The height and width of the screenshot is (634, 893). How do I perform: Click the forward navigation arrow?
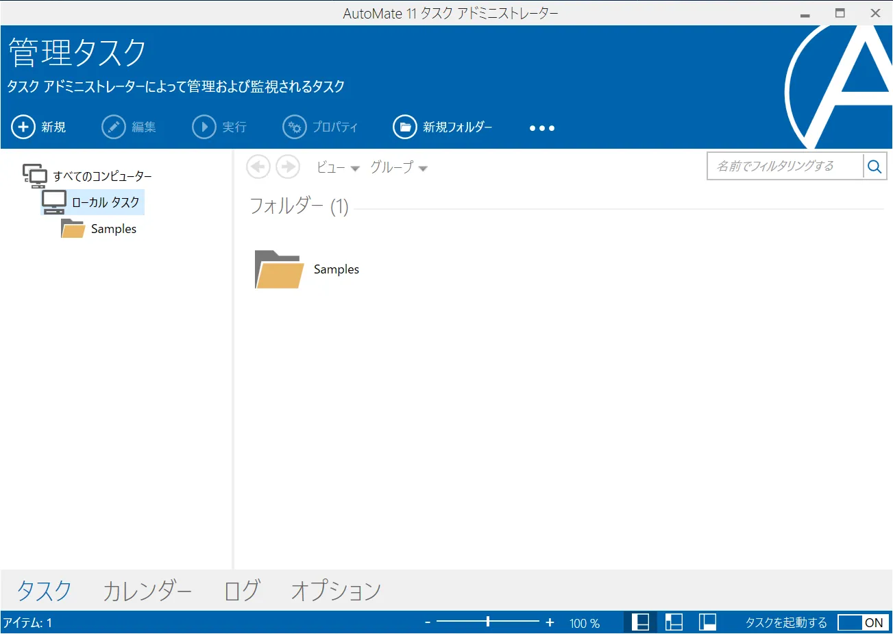coord(288,167)
